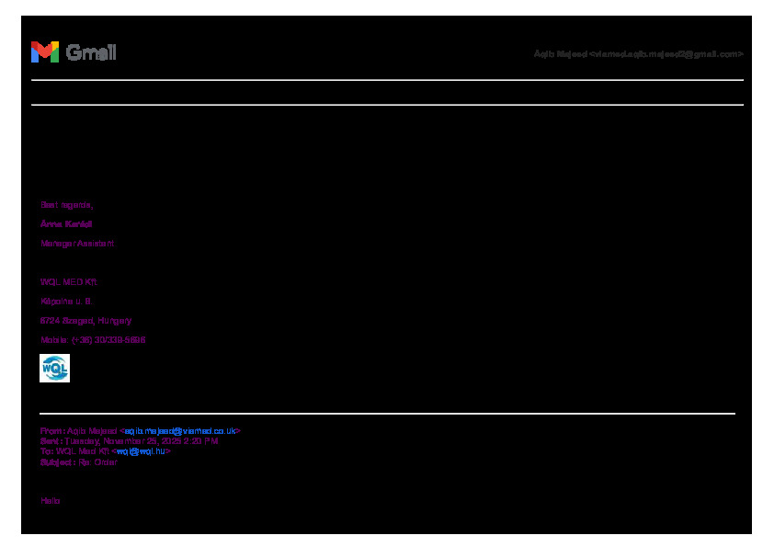Click the "Manager Assistant" job title

77,244
